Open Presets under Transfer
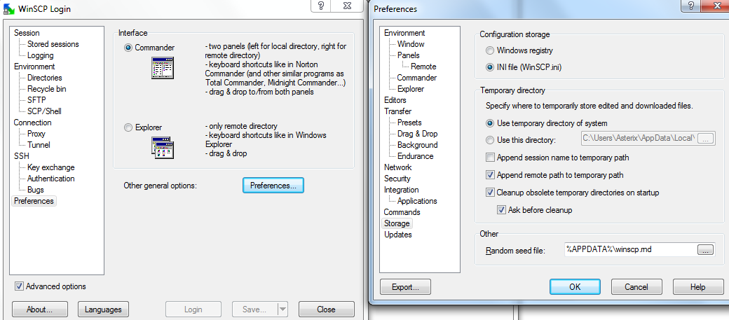 (409, 123)
